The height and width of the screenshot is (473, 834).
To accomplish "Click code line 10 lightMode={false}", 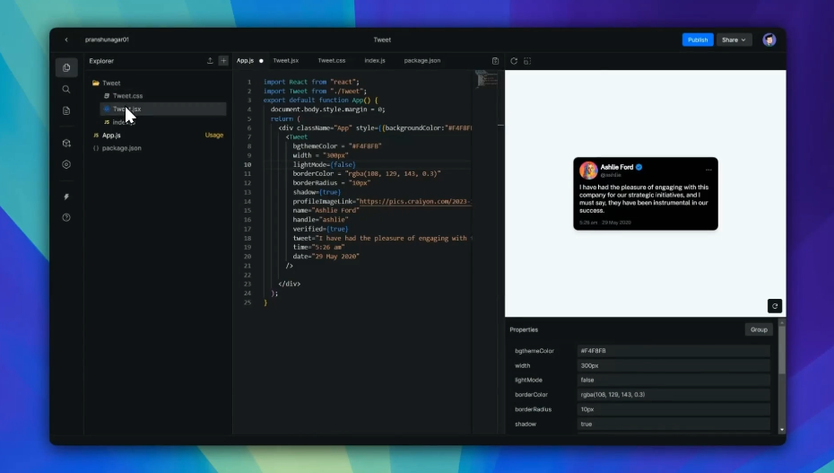I will pyautogui.click(x=324, y=164).
